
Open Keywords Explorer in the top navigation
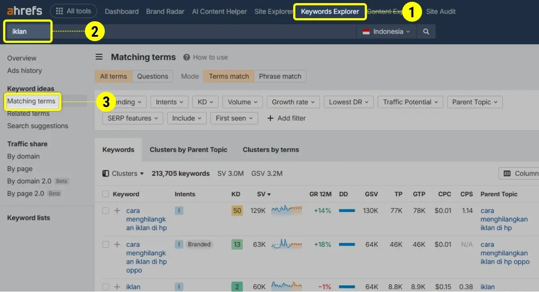[x=330, y=11]
